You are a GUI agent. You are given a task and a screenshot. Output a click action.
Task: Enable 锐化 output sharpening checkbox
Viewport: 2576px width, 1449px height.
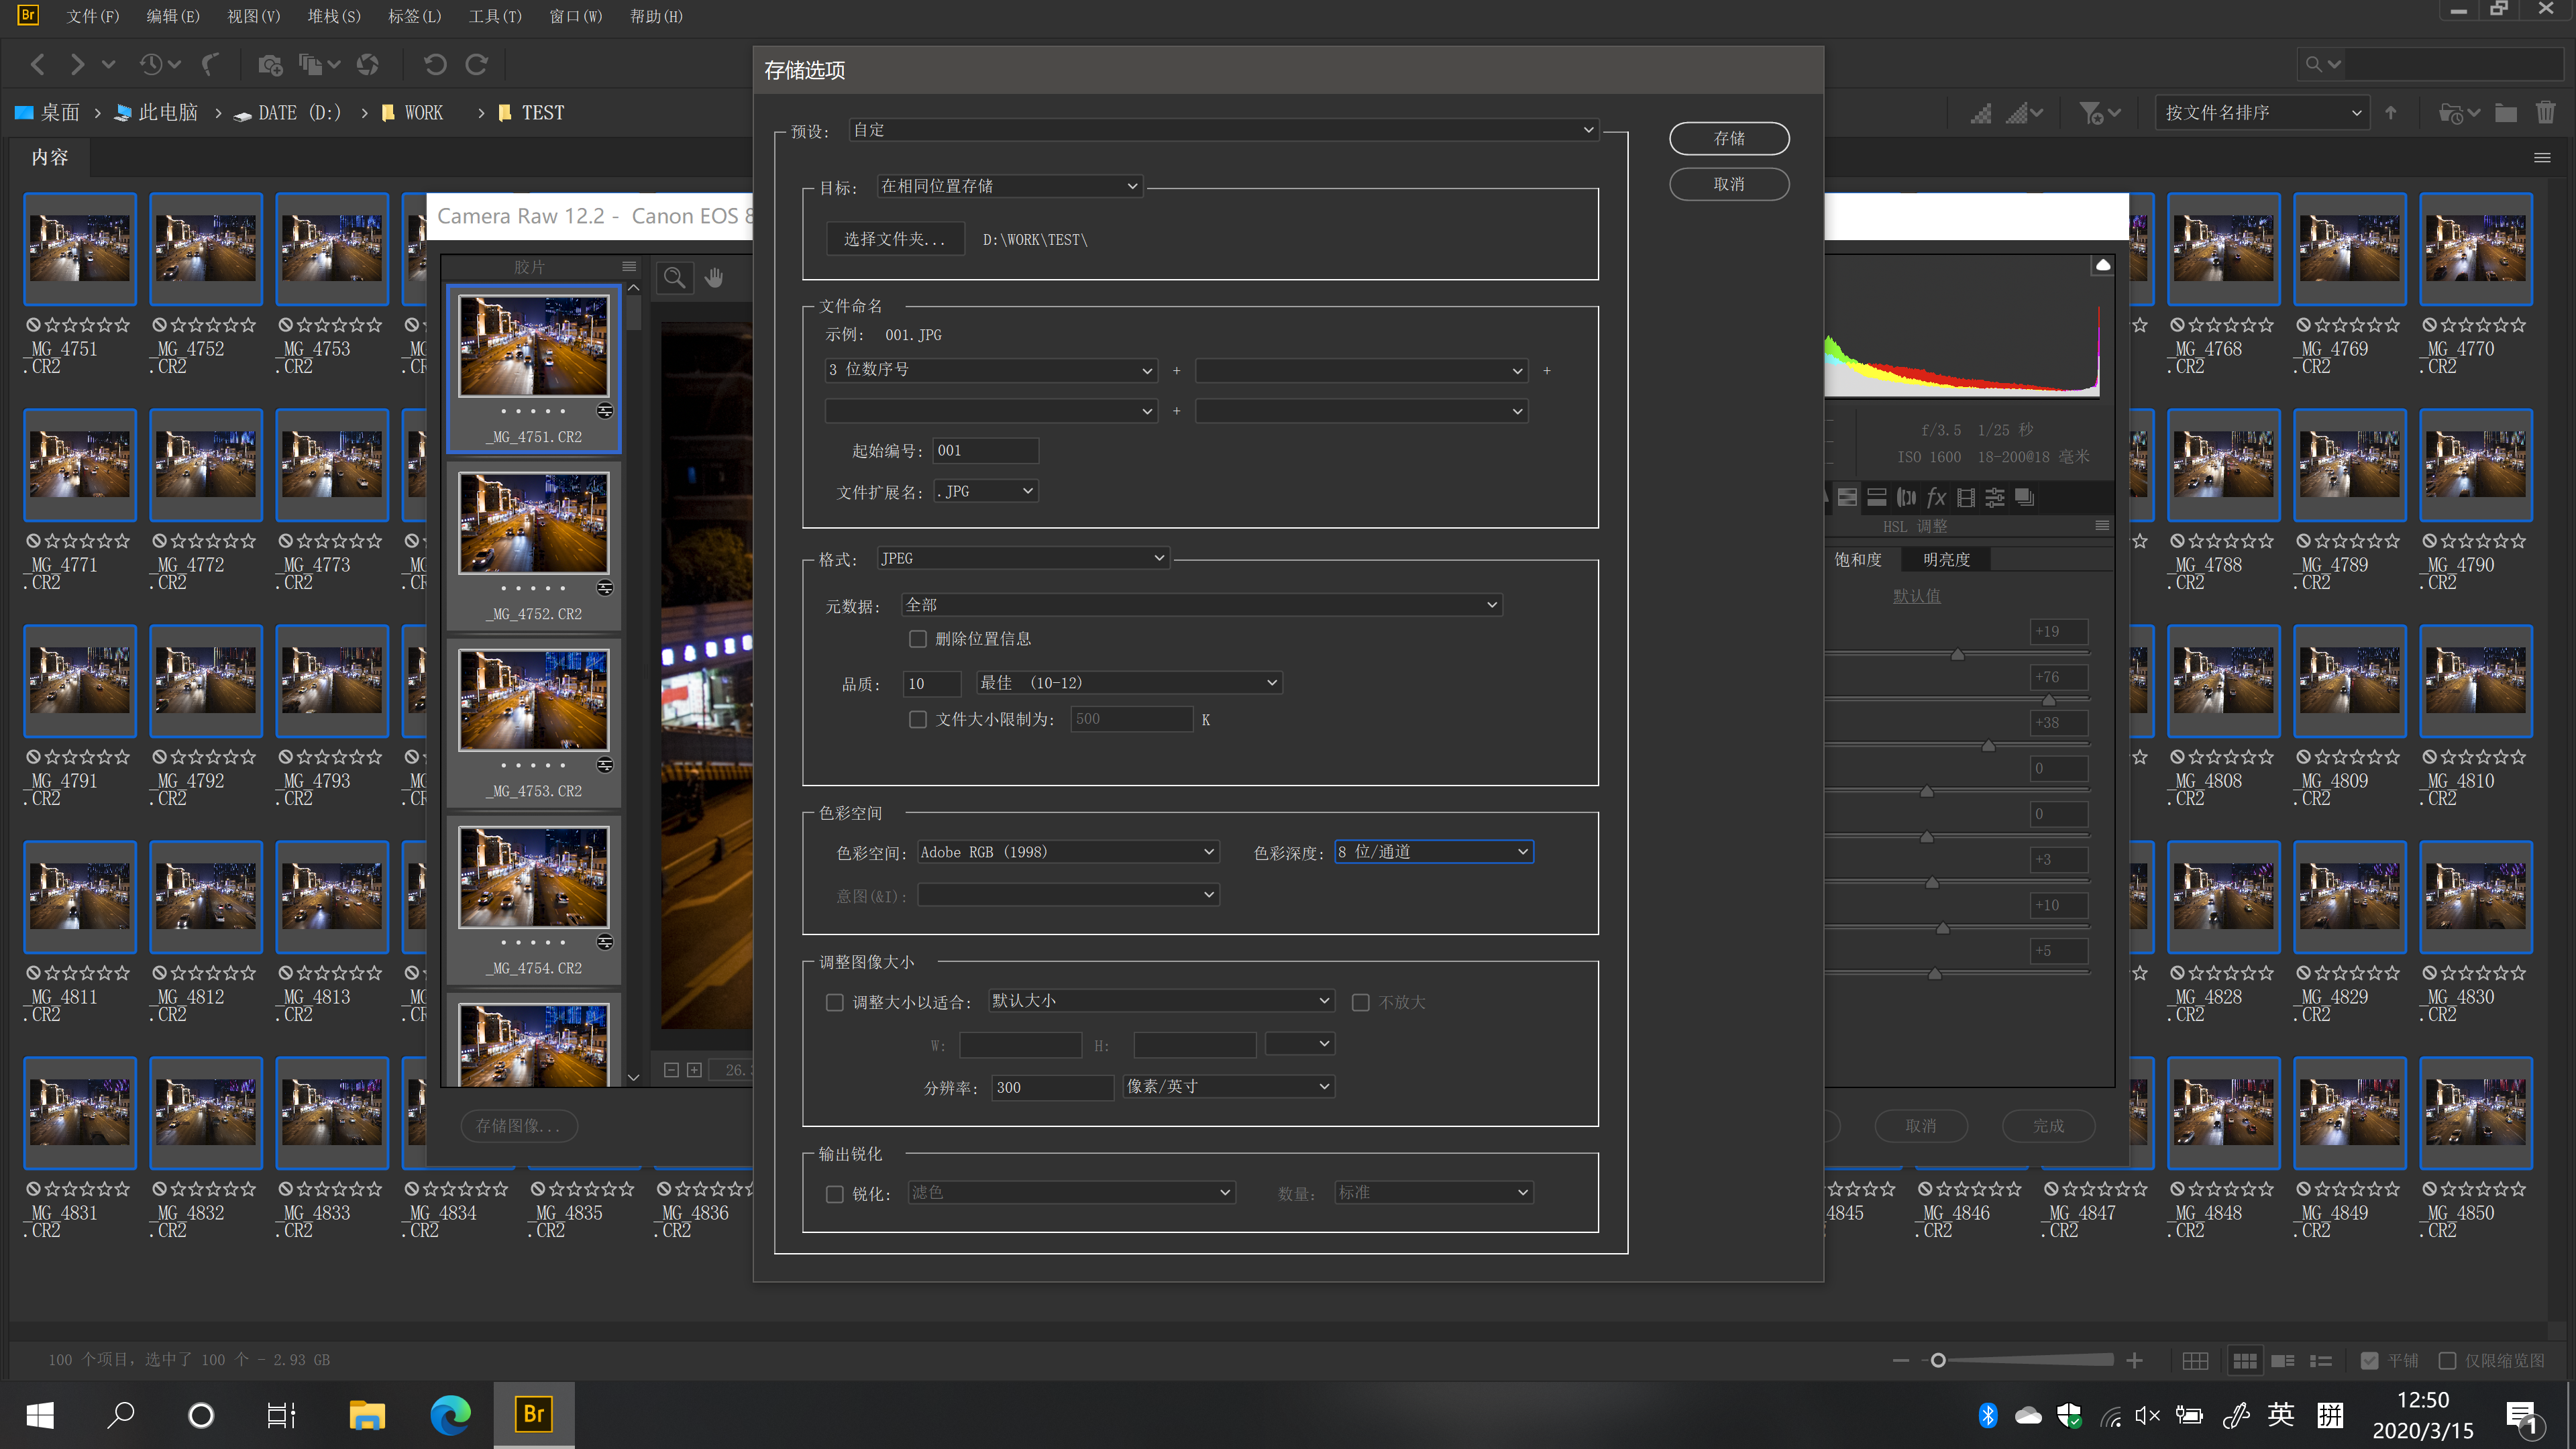point(834,1195)
